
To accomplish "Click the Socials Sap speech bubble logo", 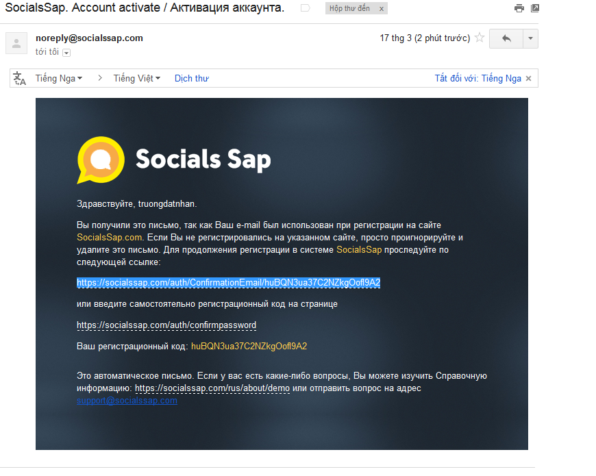I will pyautogui.click(x=101, y=160).
